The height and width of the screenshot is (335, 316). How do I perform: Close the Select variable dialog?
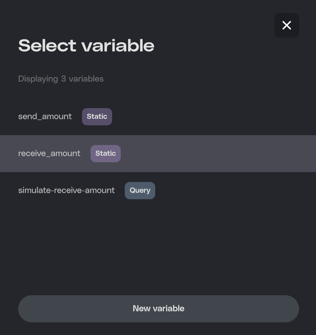point(286,25)
